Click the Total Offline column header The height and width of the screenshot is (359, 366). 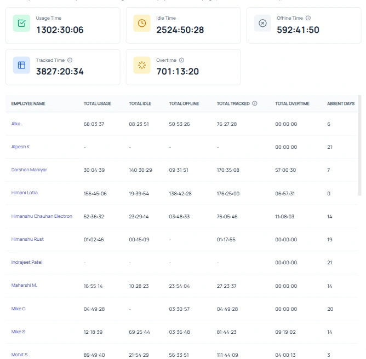click(184, 103)
